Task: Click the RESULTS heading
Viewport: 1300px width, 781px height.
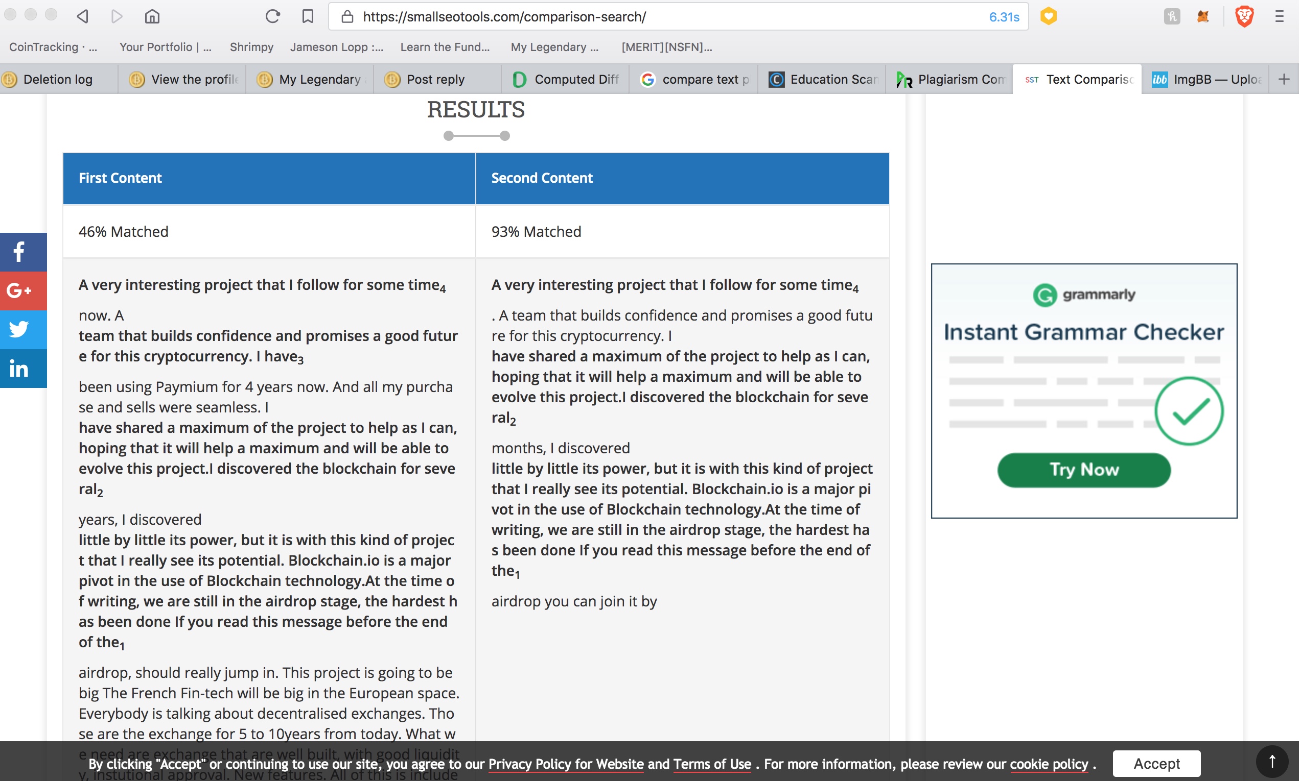Action: click(x=476, y=110)
